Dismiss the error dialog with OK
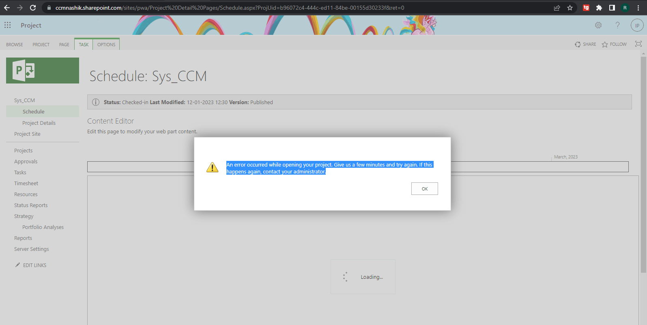 point(425,189)
